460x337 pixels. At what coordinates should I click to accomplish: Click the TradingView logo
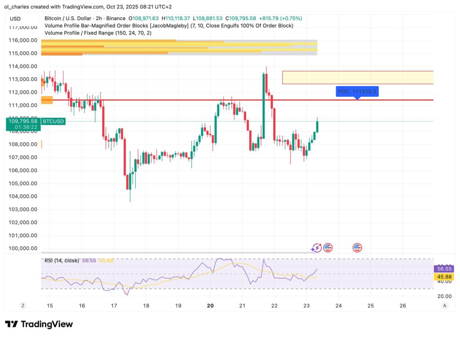(x=38, y=324)
